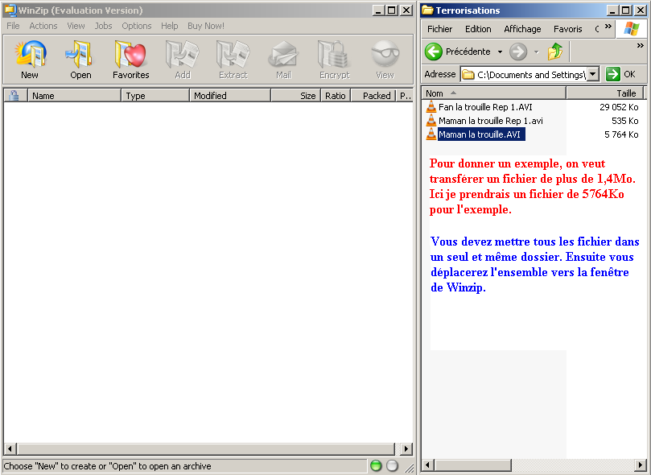Click the 5 764 Ko size value
The height and width of the screenshot is (475, 651).
(621, 134)
